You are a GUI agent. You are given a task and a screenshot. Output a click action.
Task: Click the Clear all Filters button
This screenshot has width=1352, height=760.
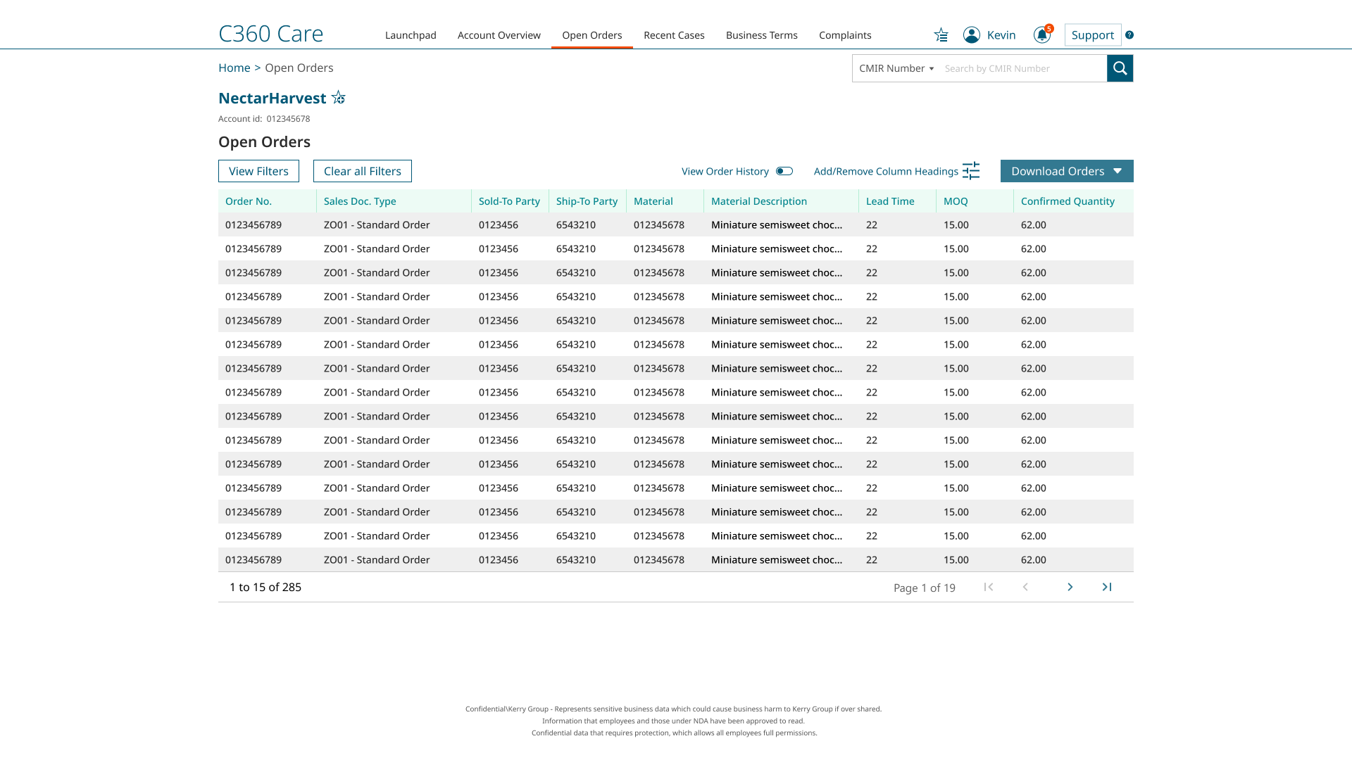point(362,171)
